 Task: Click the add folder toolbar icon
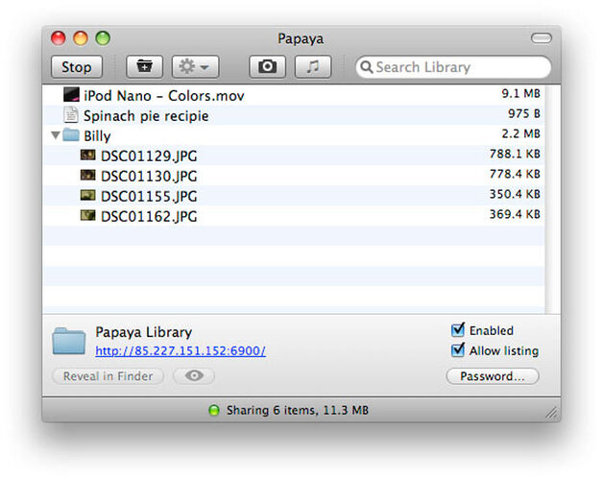tap(145, 67)
